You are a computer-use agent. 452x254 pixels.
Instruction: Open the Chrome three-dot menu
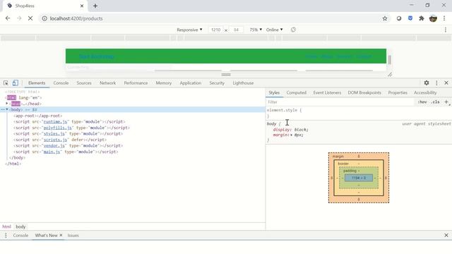coord(444,18)
